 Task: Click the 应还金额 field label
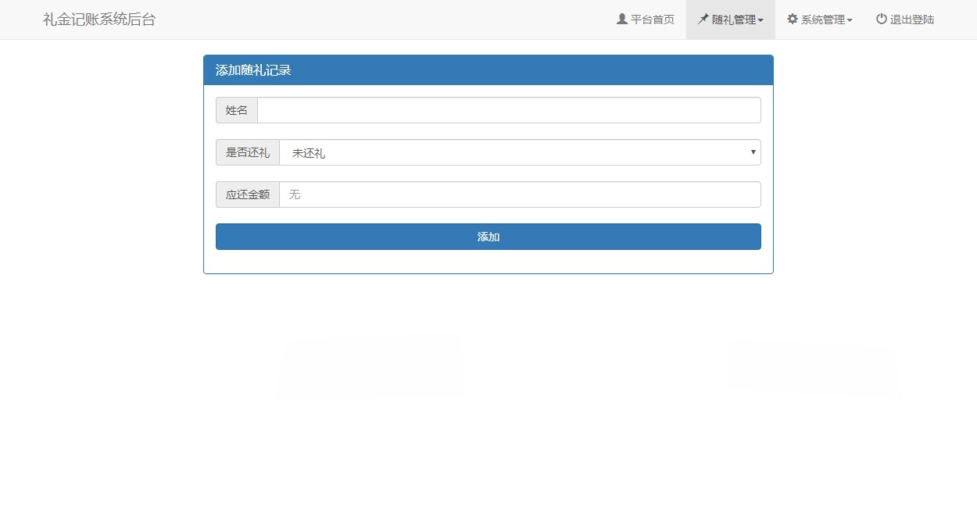tap(247, 194)
